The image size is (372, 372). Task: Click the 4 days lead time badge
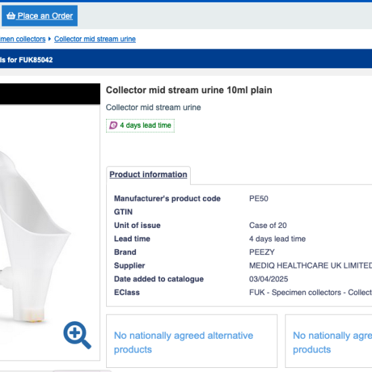(x=140, y=126)
